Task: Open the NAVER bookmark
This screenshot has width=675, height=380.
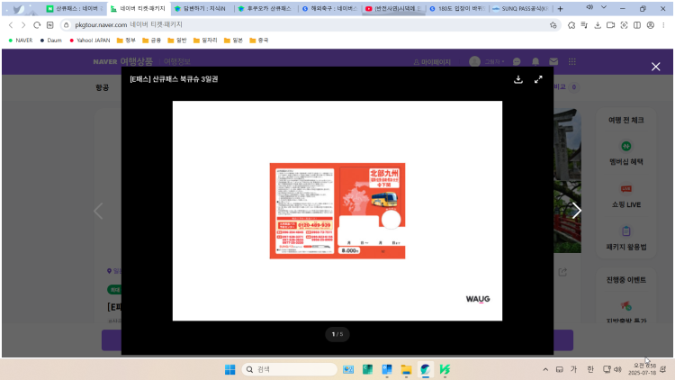Action: coord(20,40)
